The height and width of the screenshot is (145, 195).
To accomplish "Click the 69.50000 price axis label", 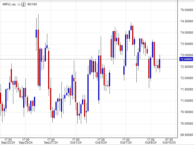I will [187, 135].
